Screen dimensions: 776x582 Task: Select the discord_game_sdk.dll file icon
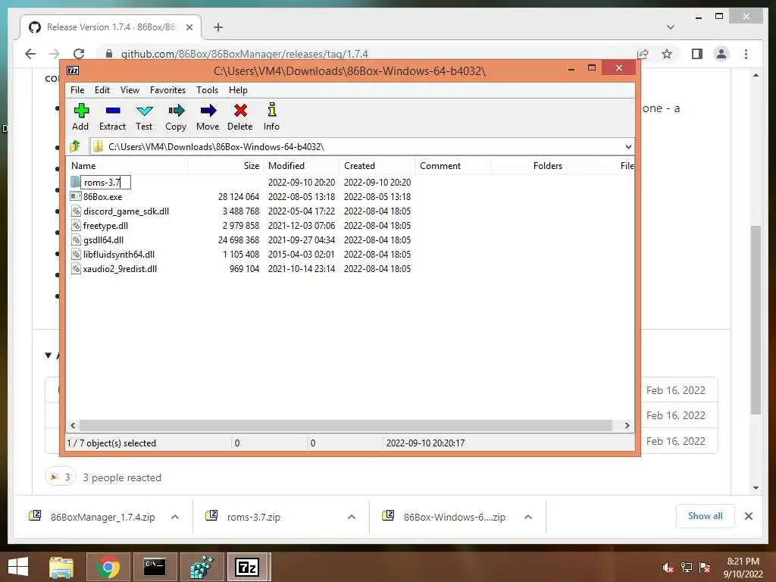(x=76, y=211)
